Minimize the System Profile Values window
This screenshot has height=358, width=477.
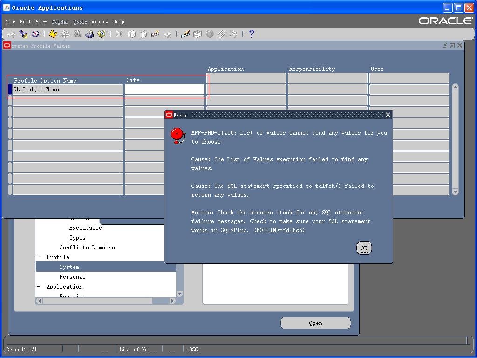point(445,45)
